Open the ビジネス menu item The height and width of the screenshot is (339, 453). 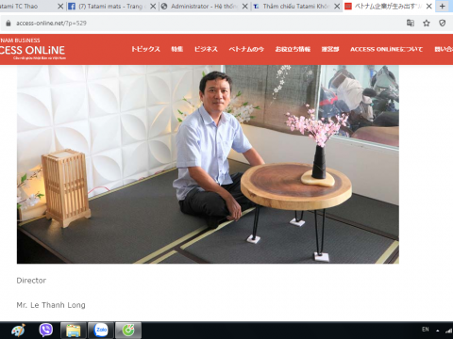pyautogui.click(x=206, y=49)
